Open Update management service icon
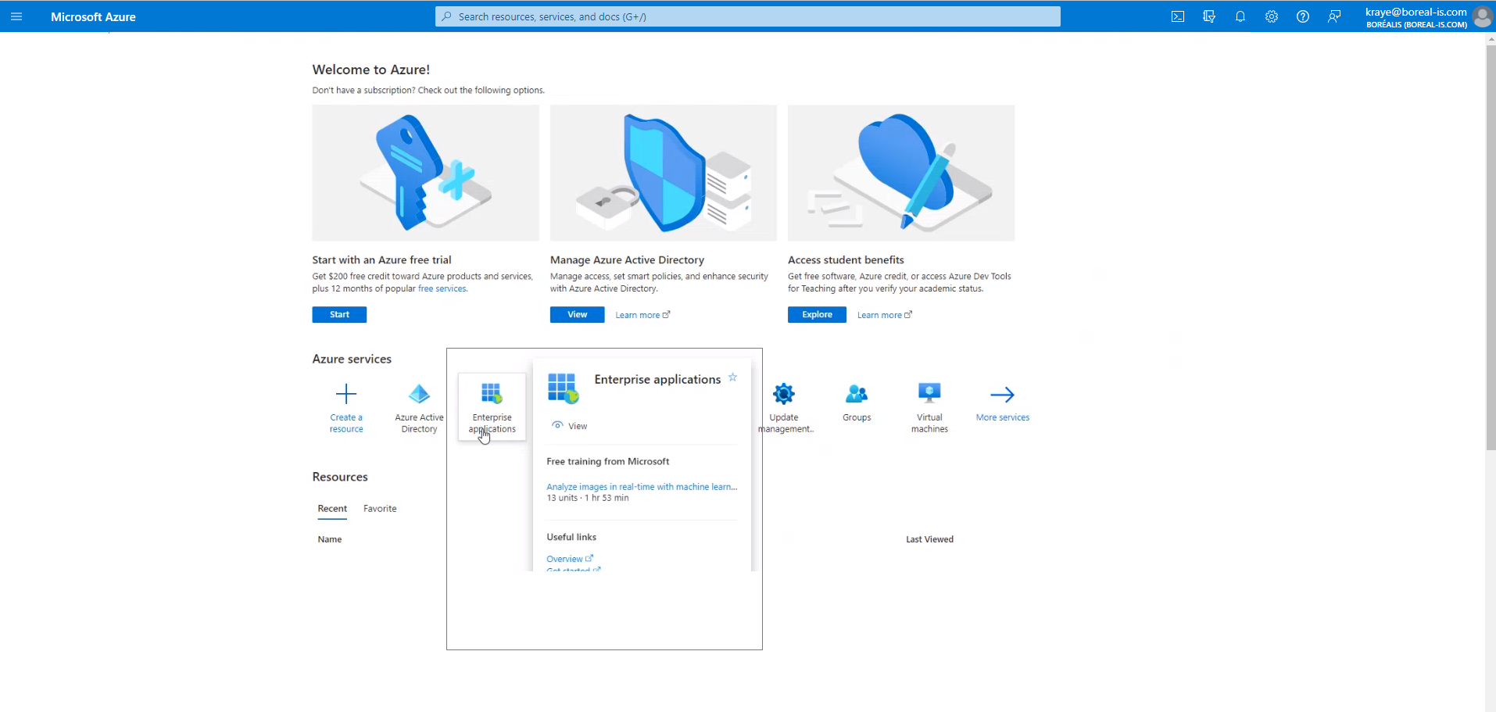This screenshot has height=712, width=1496. pos(784,394)
